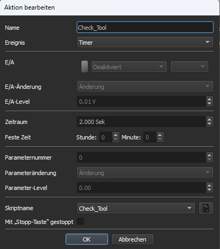Increase Zeitraum with the up arrow
This screenshot has height=249, width=220.
point(209,120)
